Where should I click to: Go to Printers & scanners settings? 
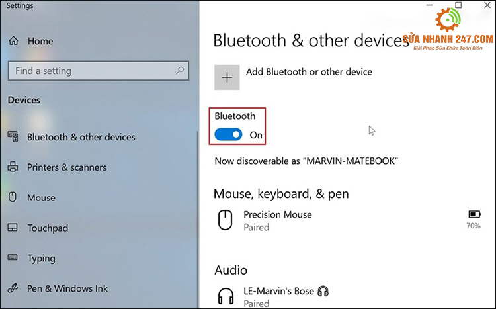[67, 167]
